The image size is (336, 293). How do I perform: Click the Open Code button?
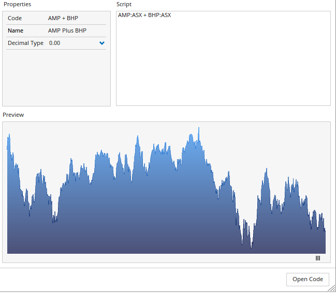point(308,280)
